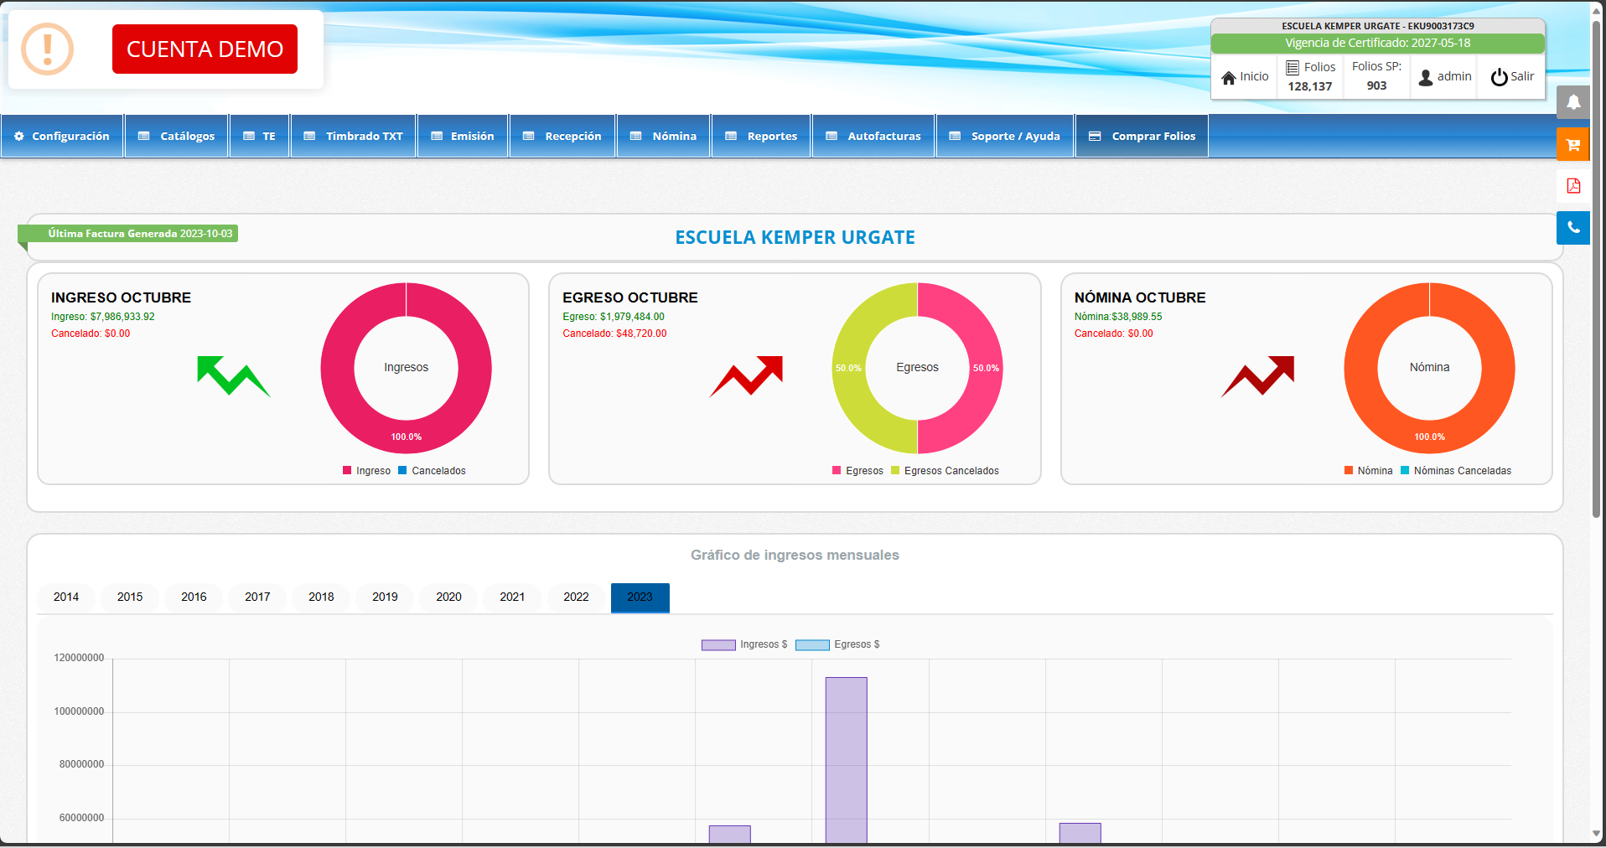Screen dimensions: 1606x848
Task: Click the blue phone contact icon
Action: click(x=1573, y=228)
